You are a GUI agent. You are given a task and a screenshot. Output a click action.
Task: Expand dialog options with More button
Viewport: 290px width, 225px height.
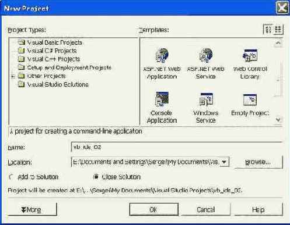point(32,209)
